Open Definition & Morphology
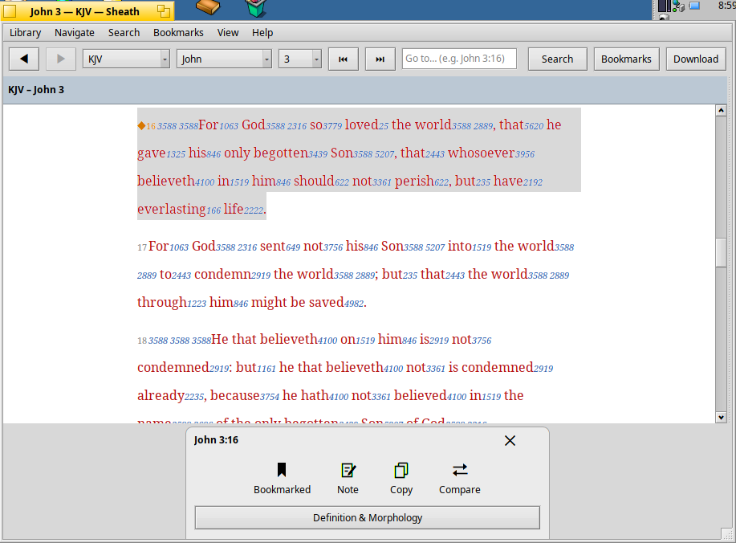 (x=367, y=517)
